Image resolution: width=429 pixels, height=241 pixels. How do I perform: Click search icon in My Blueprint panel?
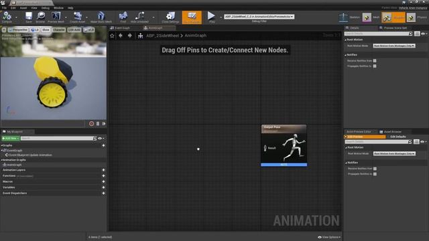[x=95, y=139]
